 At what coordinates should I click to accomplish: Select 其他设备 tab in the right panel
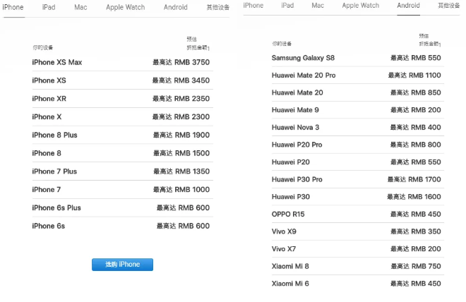click(x=449, y=6)
